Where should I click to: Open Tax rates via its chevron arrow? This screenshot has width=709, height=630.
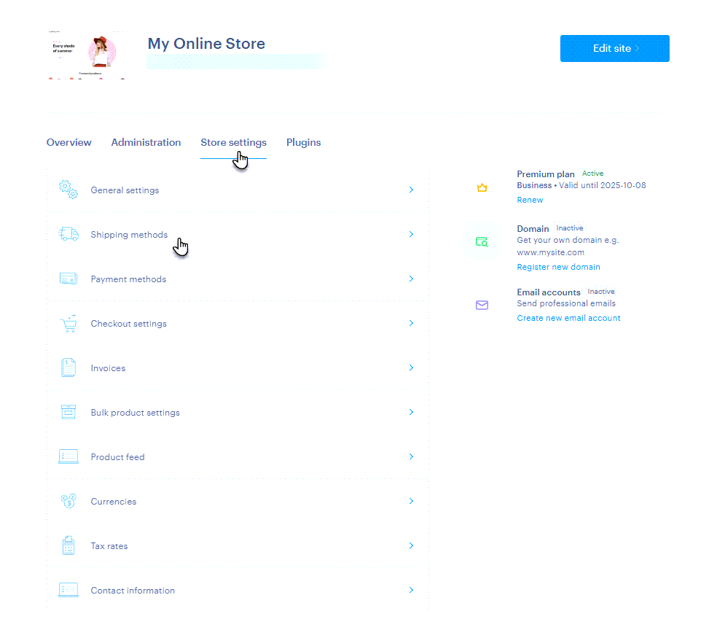[411, 545]
